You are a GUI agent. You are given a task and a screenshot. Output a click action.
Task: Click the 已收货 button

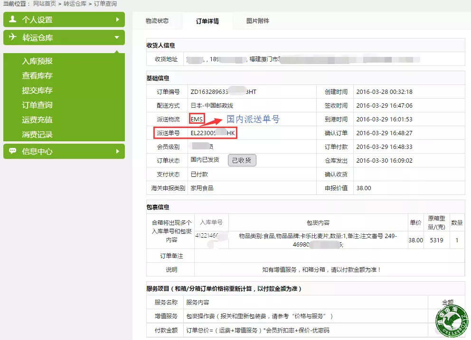pos(242,160)
